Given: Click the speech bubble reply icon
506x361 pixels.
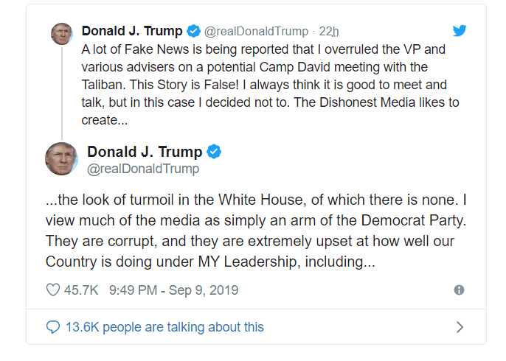Looking at the screenshot, I should pyautogui.click(x=52, y=326).
